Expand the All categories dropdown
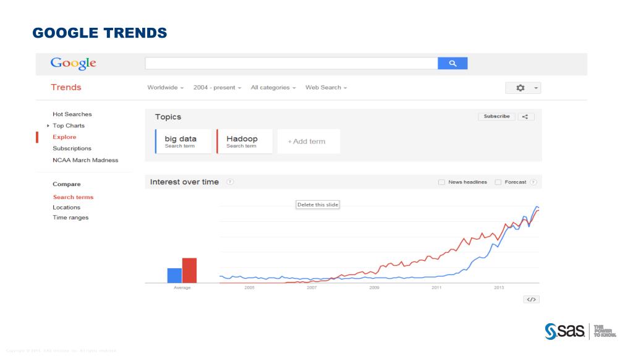 point(273,88)
